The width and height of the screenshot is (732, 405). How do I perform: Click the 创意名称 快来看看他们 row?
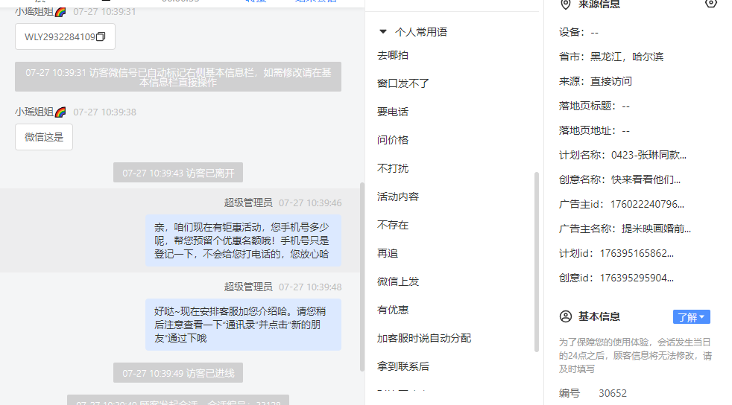click(x=619, y=180)
